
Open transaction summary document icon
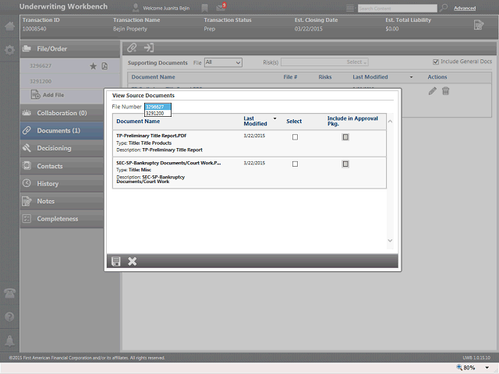click(479, 25)
